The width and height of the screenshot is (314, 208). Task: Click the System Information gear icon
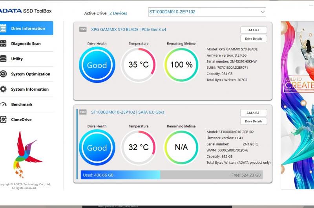click(4, 89)
